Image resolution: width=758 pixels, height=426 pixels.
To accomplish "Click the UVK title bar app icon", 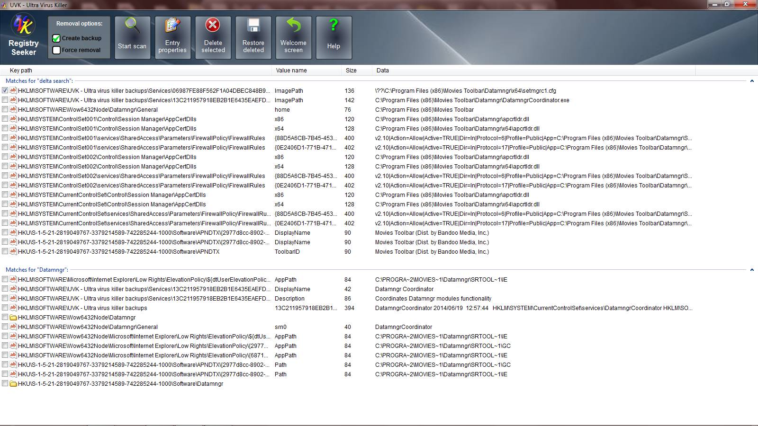I will pyautogui.click(x=4, y=5).
